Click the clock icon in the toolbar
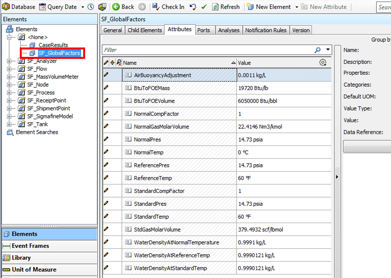This screenshot has height=278, width=391. (91, 7)
